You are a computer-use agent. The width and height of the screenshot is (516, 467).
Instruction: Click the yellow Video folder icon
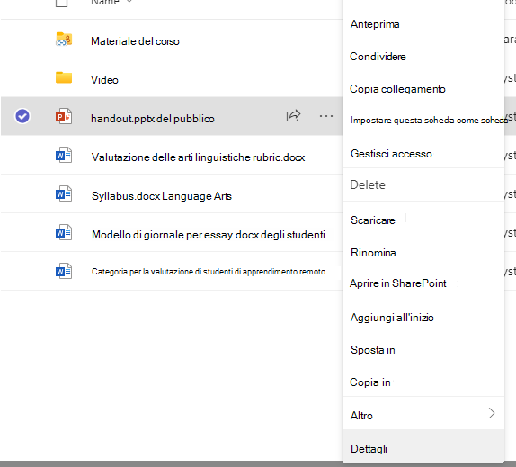click(x=64, y=77)
